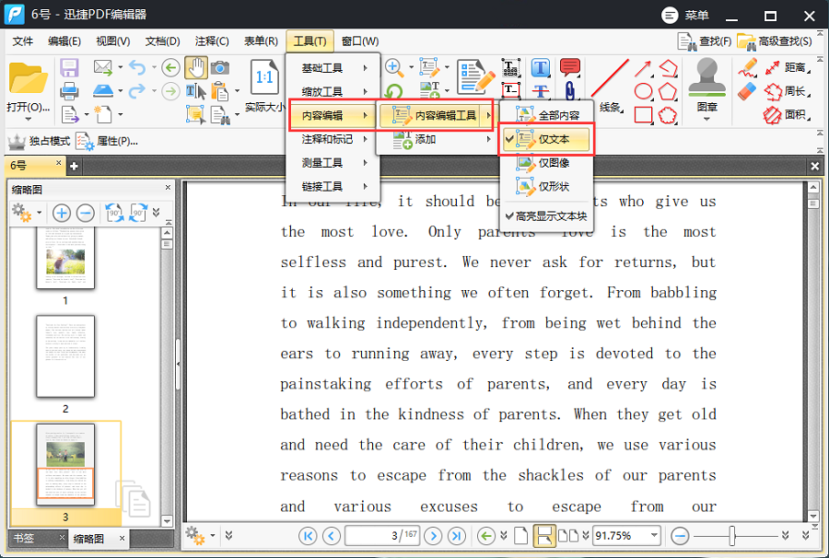
Task: Click the 距离 distance measure tool
Action: pyautogui.click(x=787, y=67)
